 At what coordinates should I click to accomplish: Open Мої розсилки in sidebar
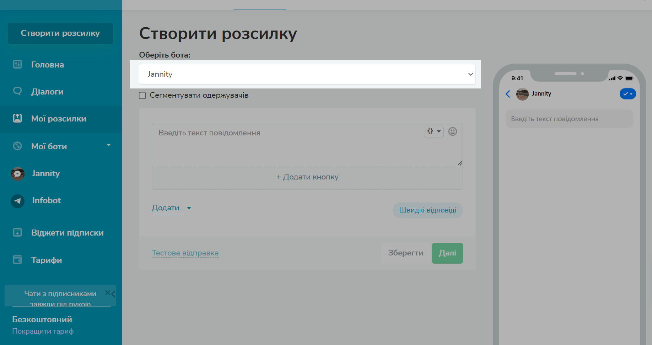tap(59, 119)
